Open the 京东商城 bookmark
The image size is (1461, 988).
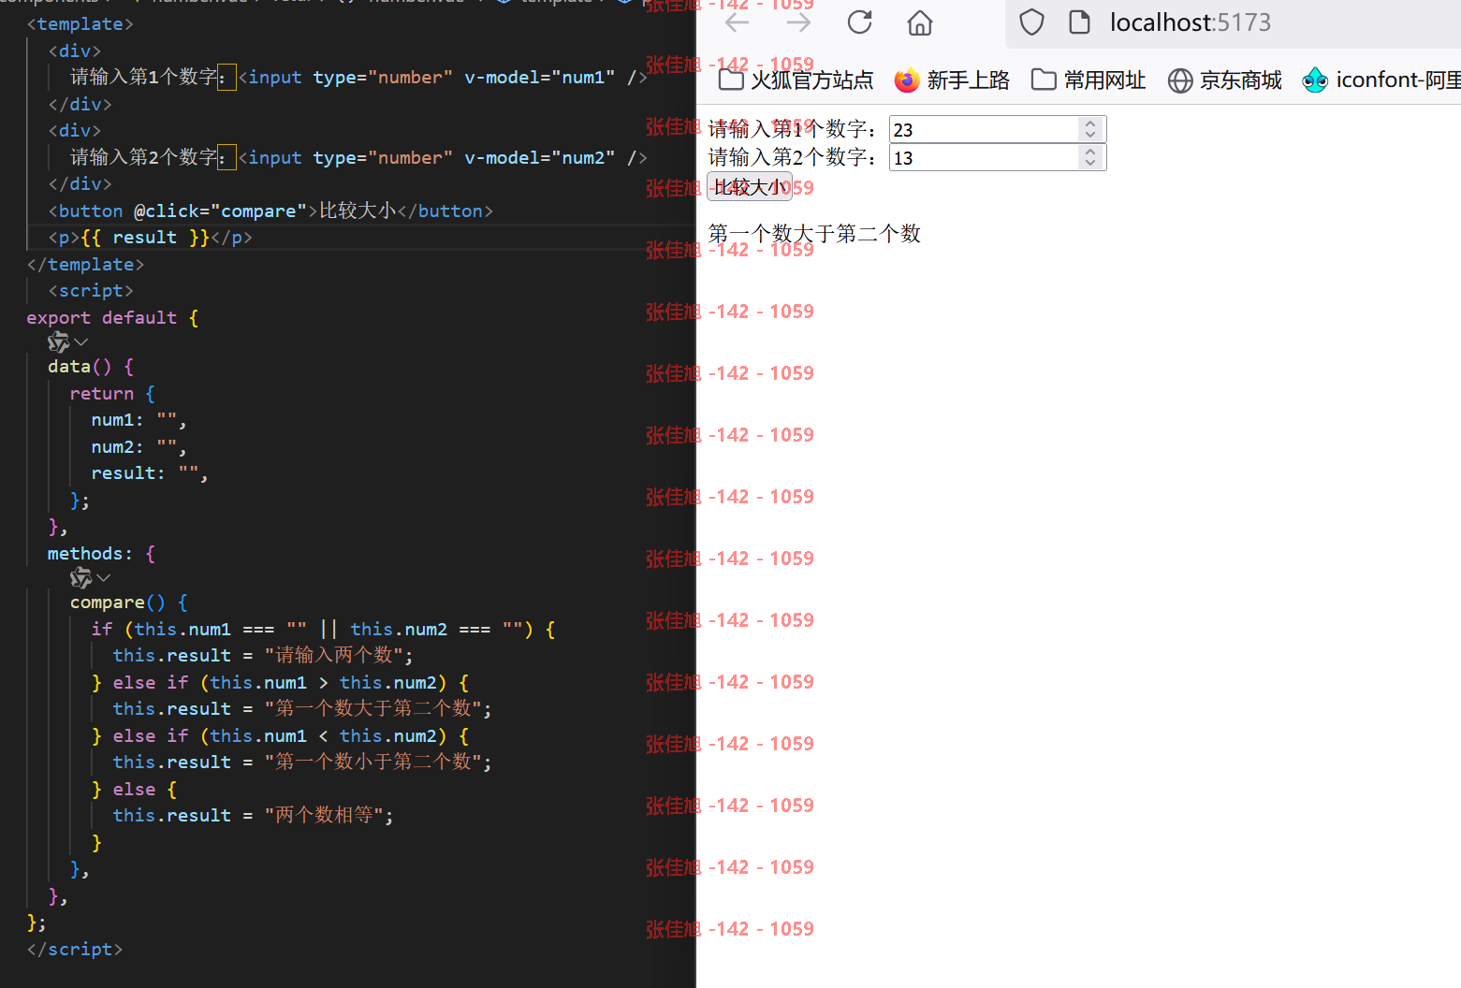[1225, 80]
